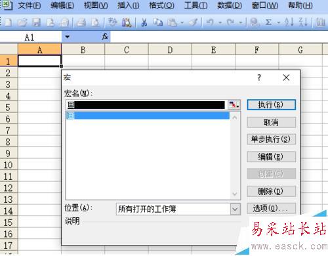Click the Print printer icon

point(81,22)
